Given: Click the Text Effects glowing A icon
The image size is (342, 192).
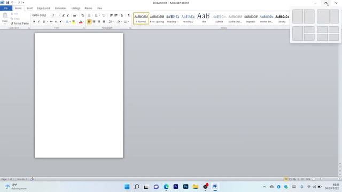Looking at the screenshot, I should pyautogui.click(x=67, y=22).
